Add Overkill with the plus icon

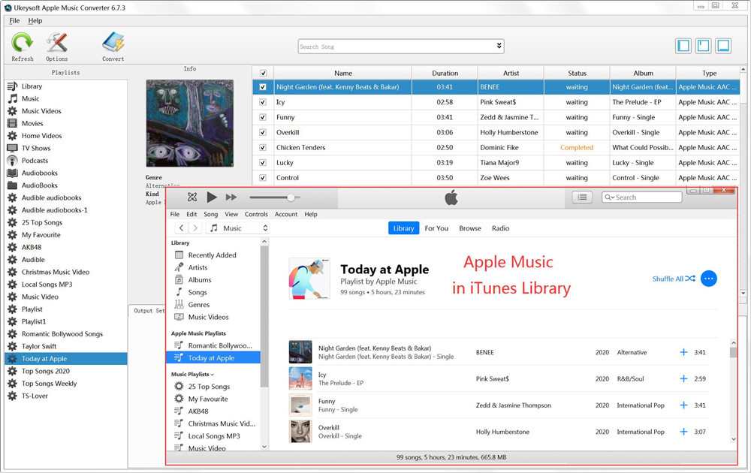(x=683, y=432)
